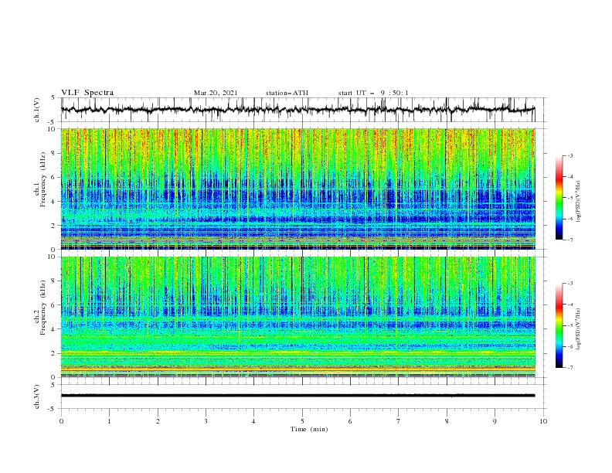
Task: Click the "-3" tick on ch.2 colorbar
Action: click(x=570, y=284)
